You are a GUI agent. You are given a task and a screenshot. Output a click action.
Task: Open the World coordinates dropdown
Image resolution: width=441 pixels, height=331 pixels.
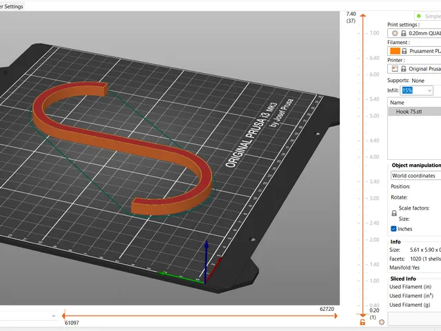click(x=416, y=175)
